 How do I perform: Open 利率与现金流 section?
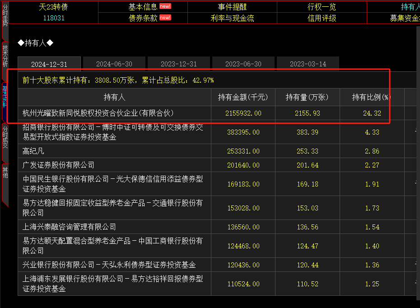pos(232,18)
